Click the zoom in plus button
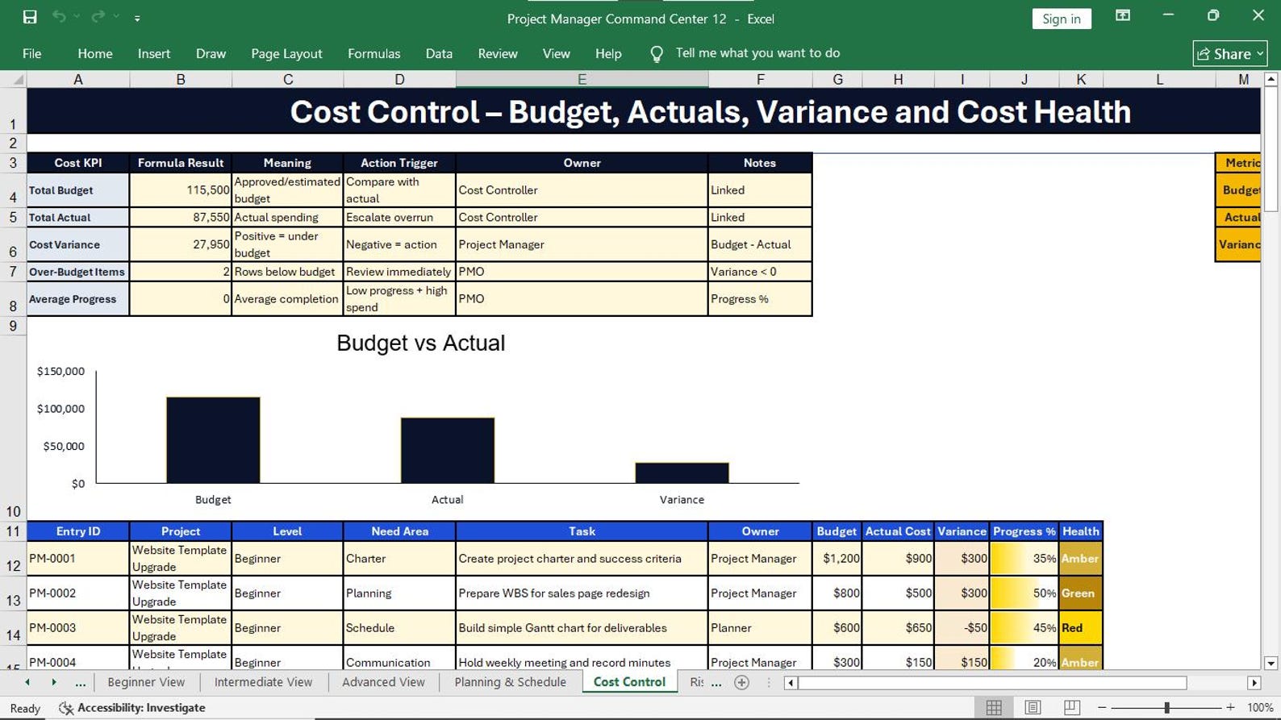1281x720 pixels. pos(1230,707)
